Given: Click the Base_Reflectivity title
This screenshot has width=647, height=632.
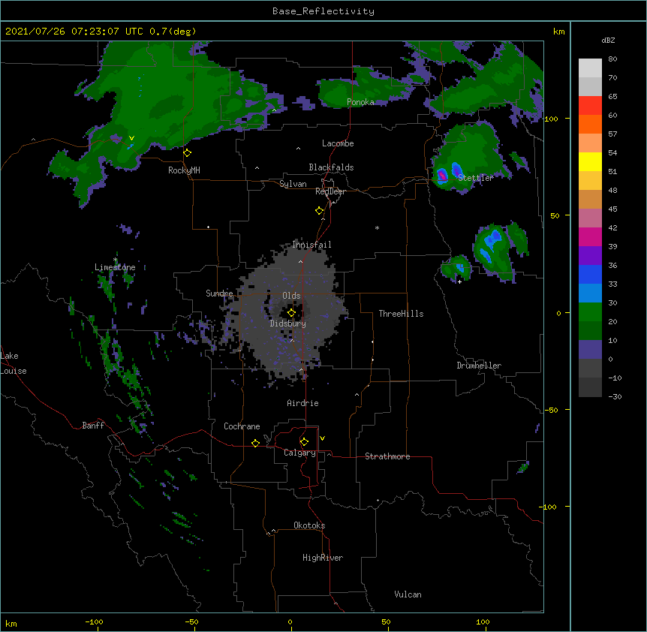Looking at the screenshot, I should tap(323, 11).
